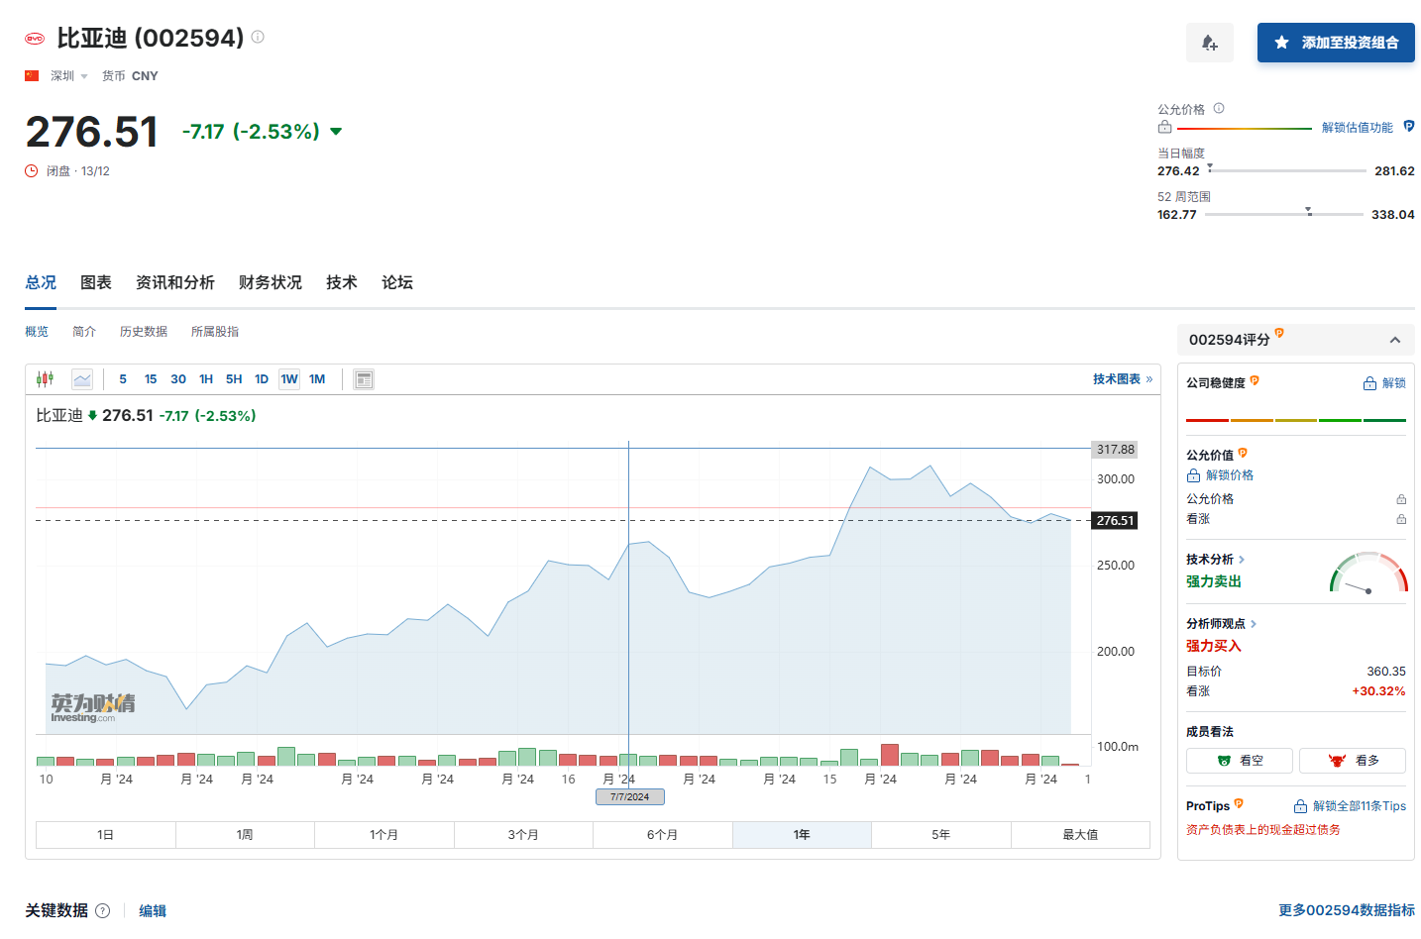Open 技术图表 link

pyautogui.click(x=1122, y=379)
